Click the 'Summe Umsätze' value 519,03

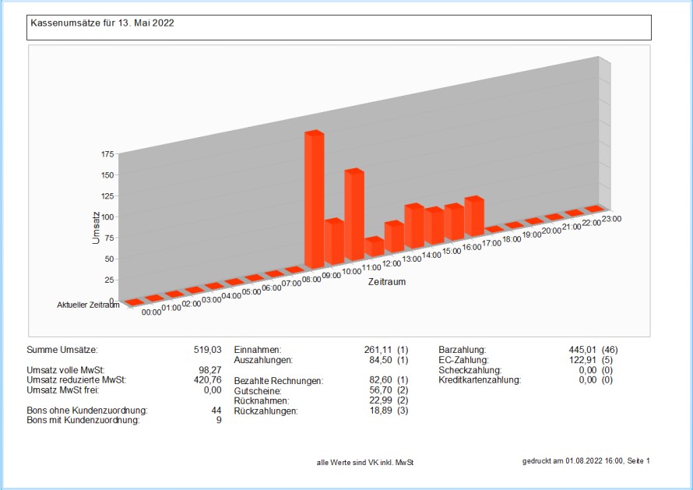coord(208,351)
